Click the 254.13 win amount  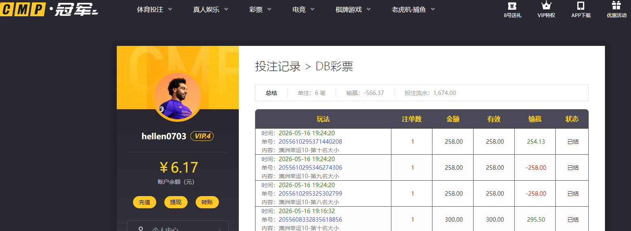(536, 142)
